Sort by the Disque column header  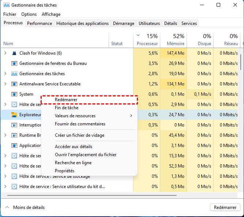tap(200, 40)
